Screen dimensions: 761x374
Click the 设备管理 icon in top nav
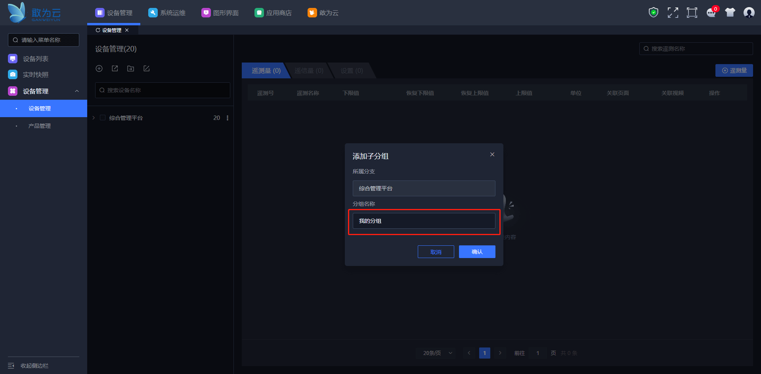(x=100, y=13)
